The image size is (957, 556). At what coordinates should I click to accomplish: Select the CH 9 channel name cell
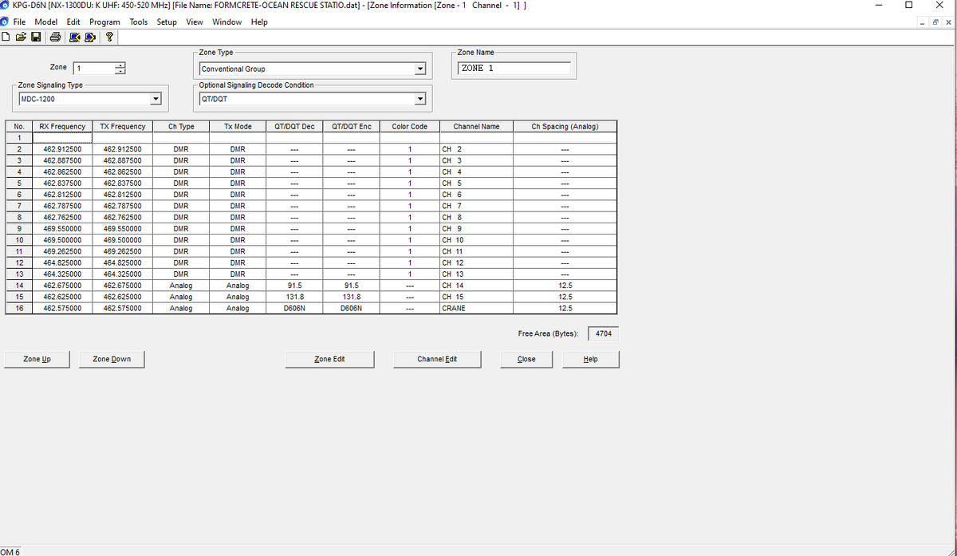tap(476, 228)
